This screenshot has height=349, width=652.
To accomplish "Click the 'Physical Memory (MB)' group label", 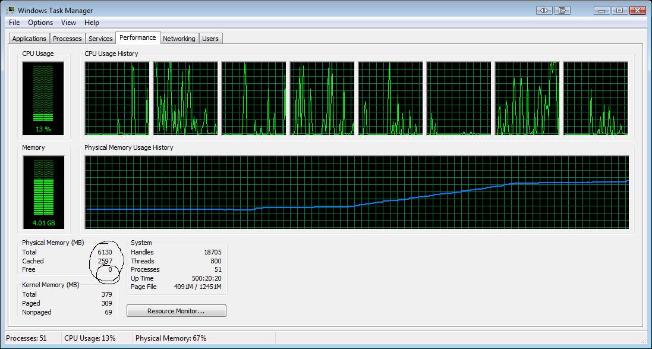I will [x=53, y=243].
